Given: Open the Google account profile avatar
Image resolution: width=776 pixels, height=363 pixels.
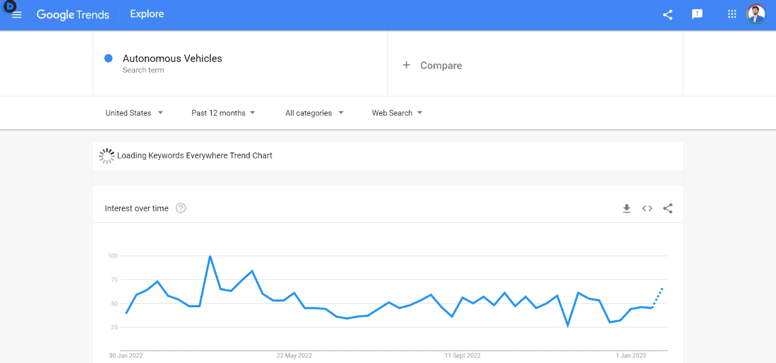Looking at the screenshot, I should 756,15.
